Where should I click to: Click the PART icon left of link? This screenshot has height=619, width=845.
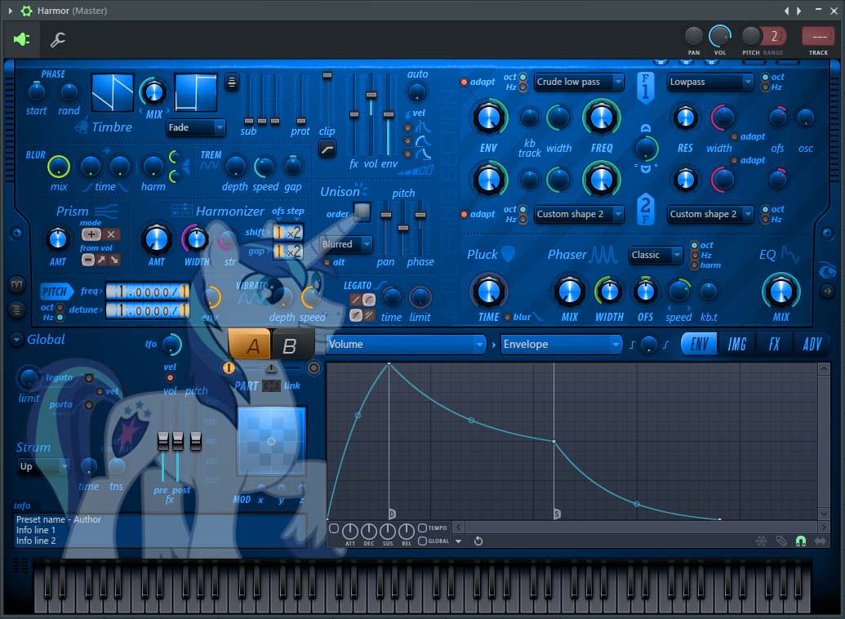coord(271,385)
